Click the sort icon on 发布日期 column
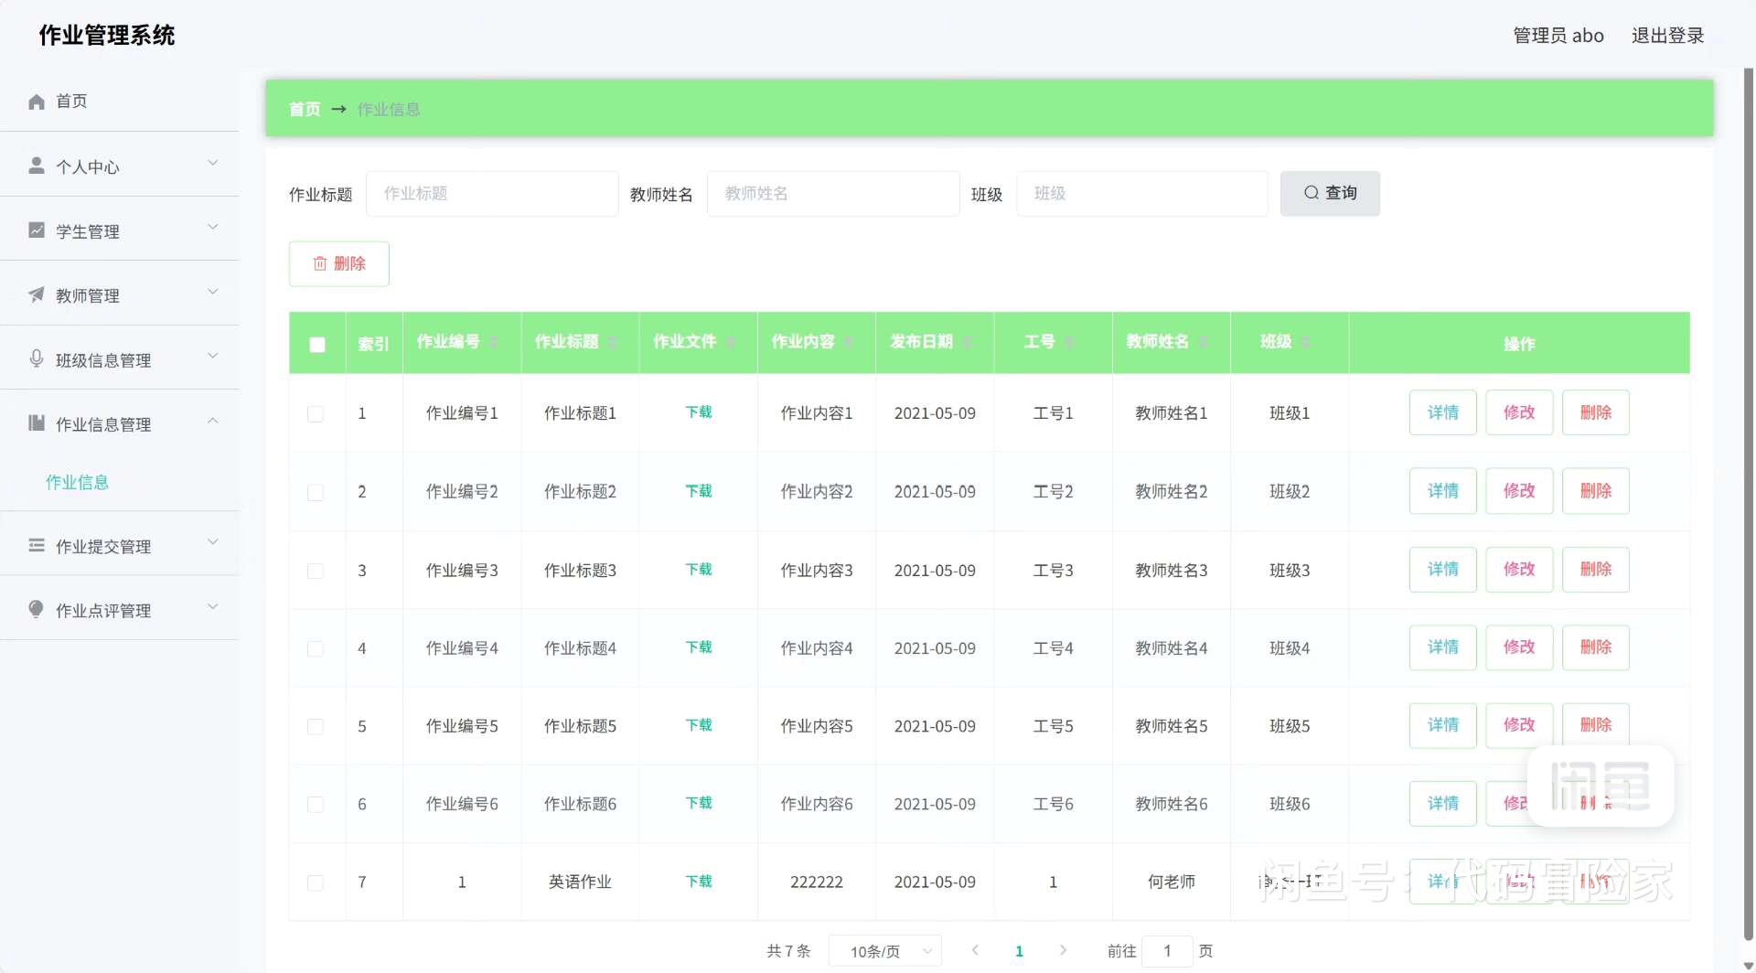 [968, 342]
